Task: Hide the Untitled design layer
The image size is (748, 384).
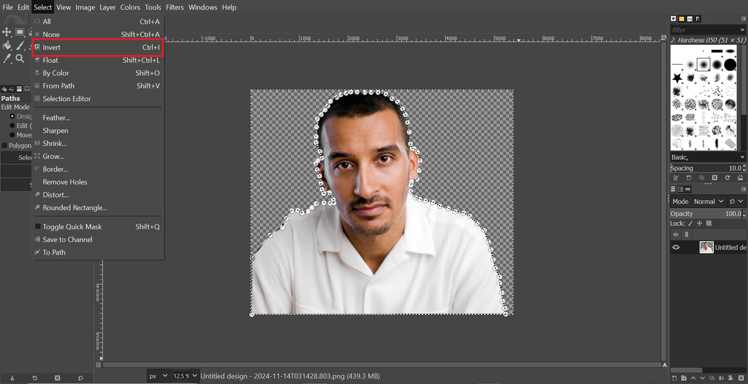Action: 676,247
